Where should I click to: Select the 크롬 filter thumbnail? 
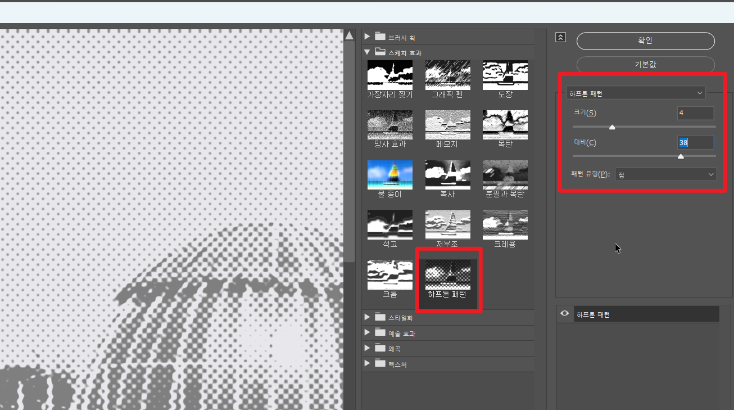click(389, 274)
